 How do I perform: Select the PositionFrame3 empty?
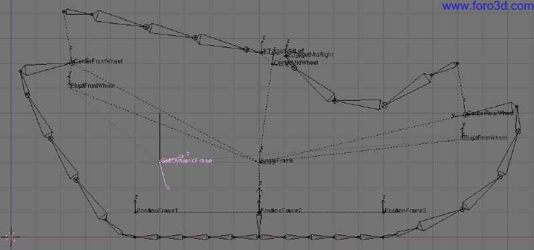point(405,211)
